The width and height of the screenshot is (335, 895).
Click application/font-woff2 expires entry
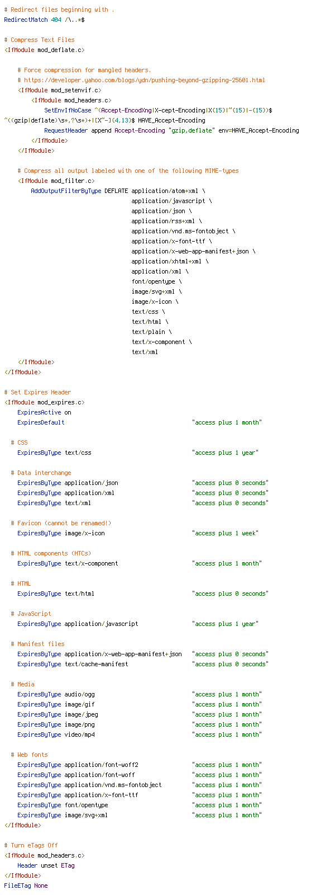click(139, 765)
